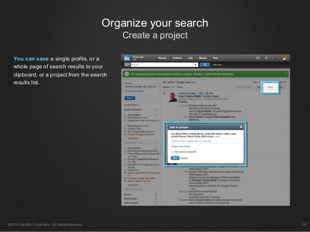Click Show More under location filters
Screen dimensions: 310x232
point(134,139)
